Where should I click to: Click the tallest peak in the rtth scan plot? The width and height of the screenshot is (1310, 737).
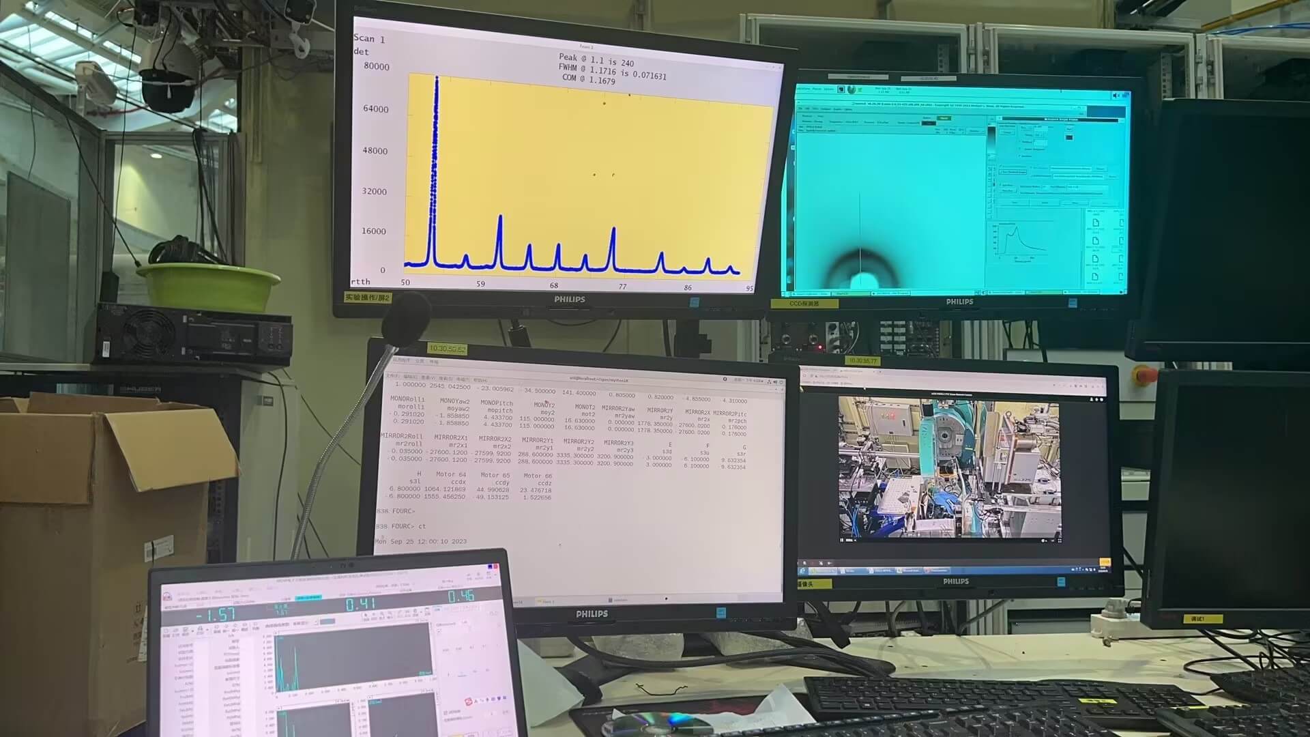(x=436, y=82)
